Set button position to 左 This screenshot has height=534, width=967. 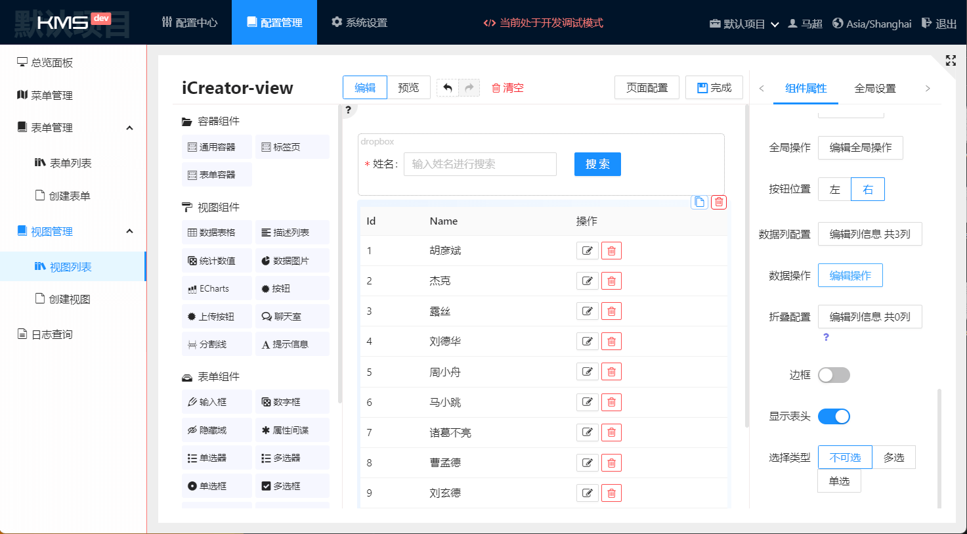(x=834, y=189)
